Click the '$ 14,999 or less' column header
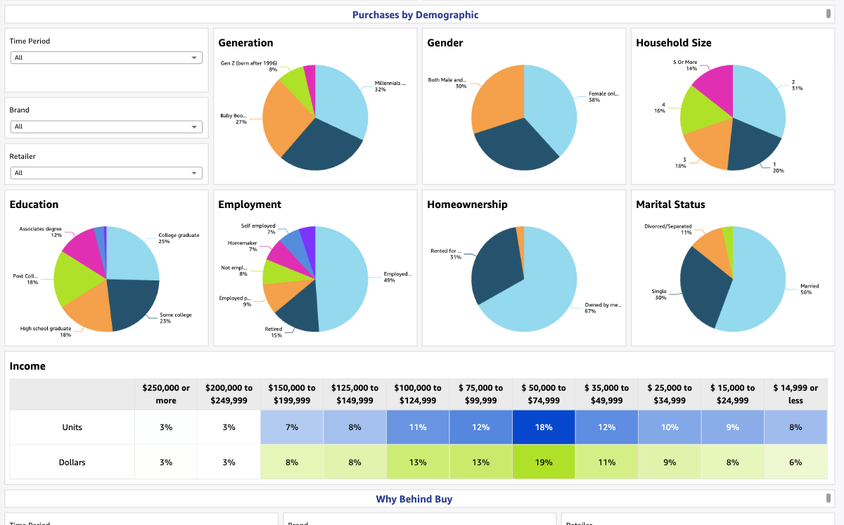The width and height of the screenshot is (844, 525). click(795, 394)
